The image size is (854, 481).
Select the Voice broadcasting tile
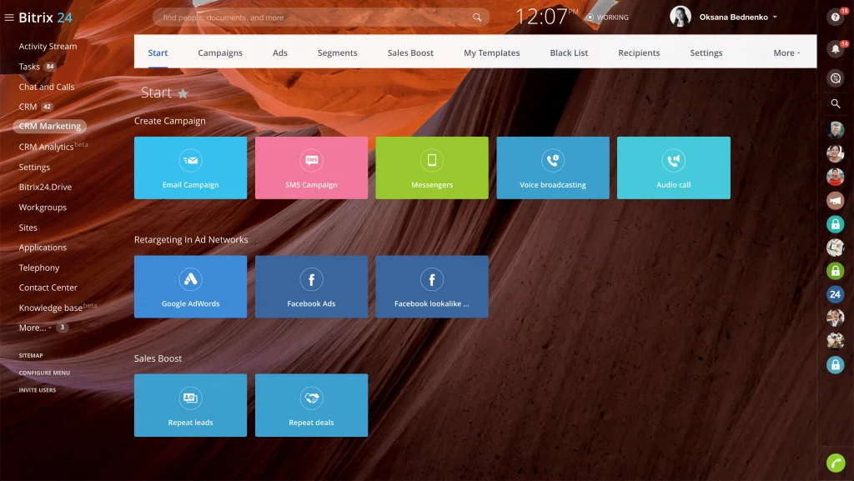click(552, 168)
